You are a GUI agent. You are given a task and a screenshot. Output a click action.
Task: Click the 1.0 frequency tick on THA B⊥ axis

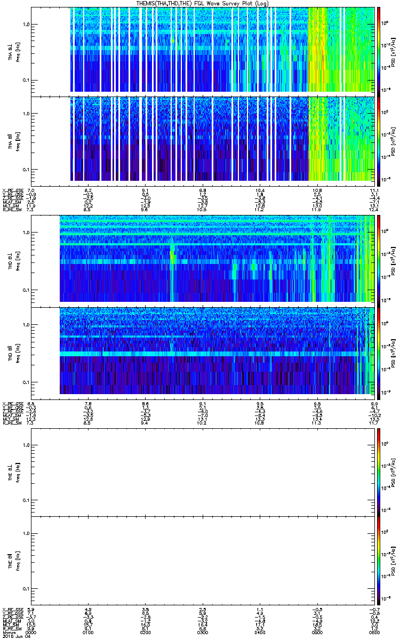26,25
